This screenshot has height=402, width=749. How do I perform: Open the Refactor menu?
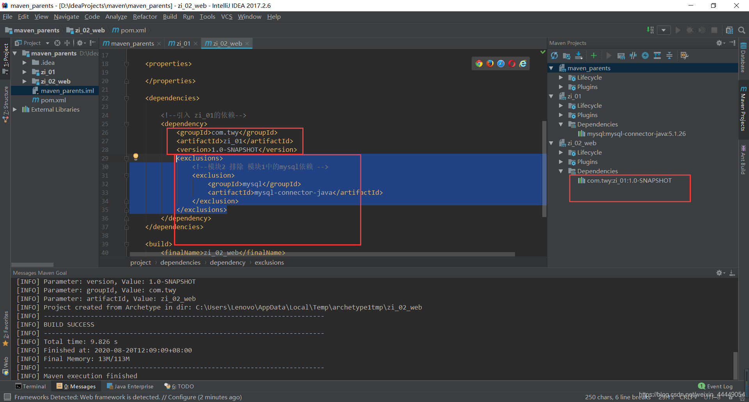tap(145, 16)
